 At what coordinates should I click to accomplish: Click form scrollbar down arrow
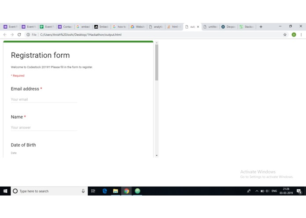point(156,155)
